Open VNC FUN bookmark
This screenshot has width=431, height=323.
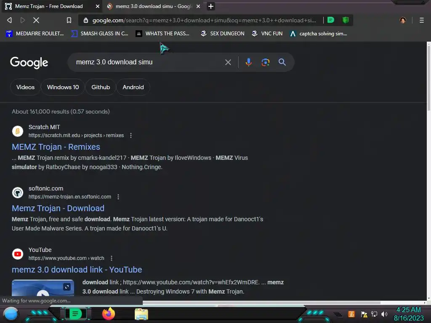point(267,34)
